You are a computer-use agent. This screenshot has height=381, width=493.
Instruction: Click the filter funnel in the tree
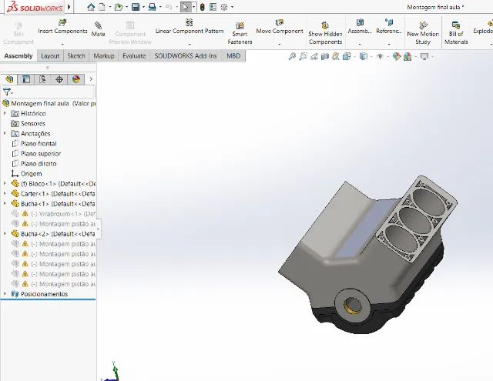[7, 92]
